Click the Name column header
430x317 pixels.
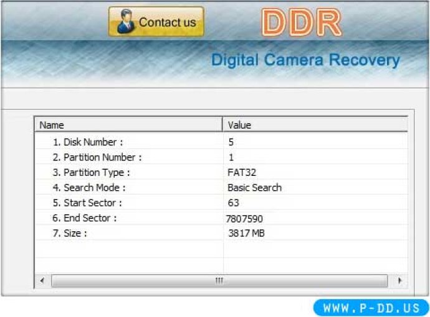(x=128, y=125)
